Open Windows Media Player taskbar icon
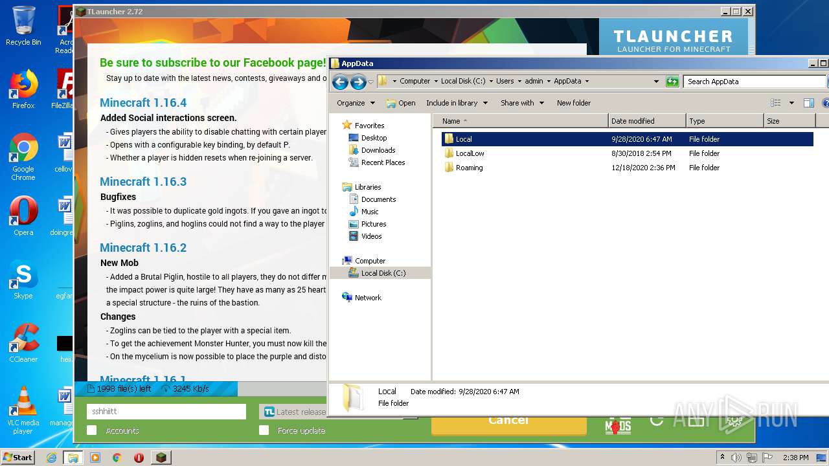Image resolution: width=829 pixels, height=466 pixels. click(x=95, y=458)
